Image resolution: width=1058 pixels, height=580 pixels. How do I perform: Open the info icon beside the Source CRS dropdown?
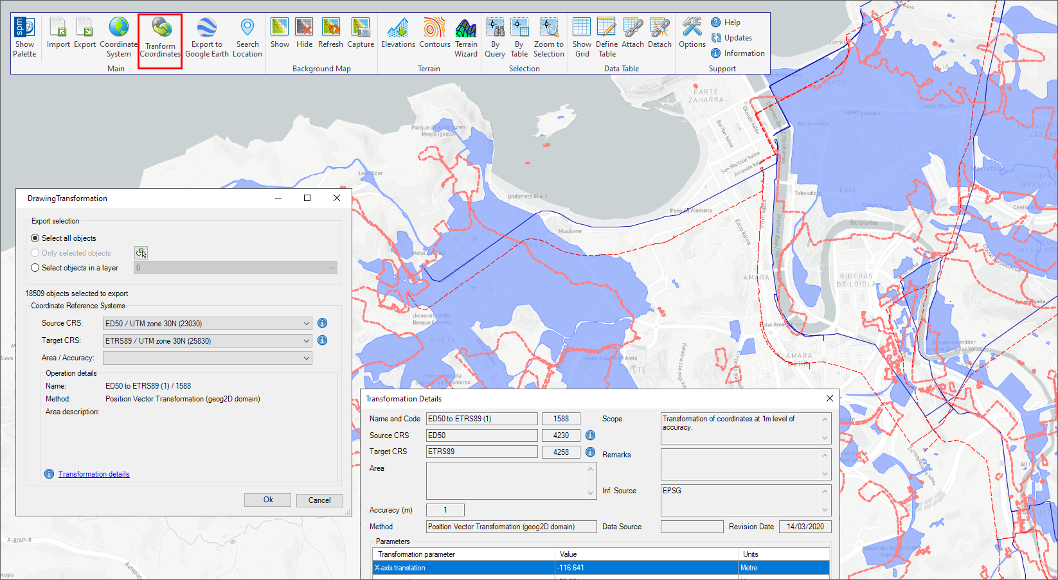[x=323, y=323]
